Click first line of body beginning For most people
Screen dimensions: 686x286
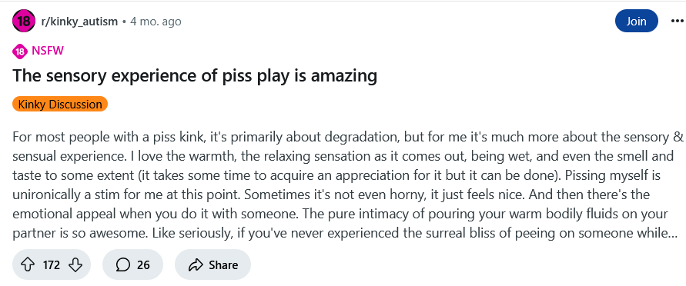coord(348,137)
